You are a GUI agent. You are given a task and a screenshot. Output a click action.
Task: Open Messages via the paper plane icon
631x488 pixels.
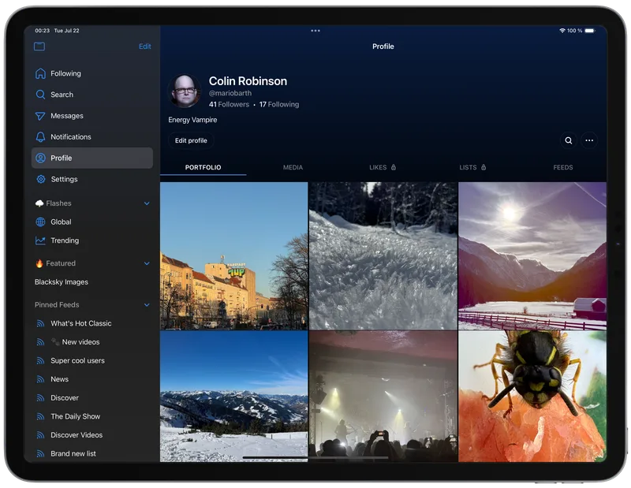pos(40,116)
